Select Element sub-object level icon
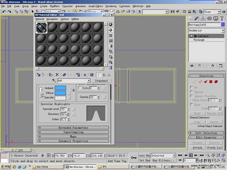 [216, 82]
